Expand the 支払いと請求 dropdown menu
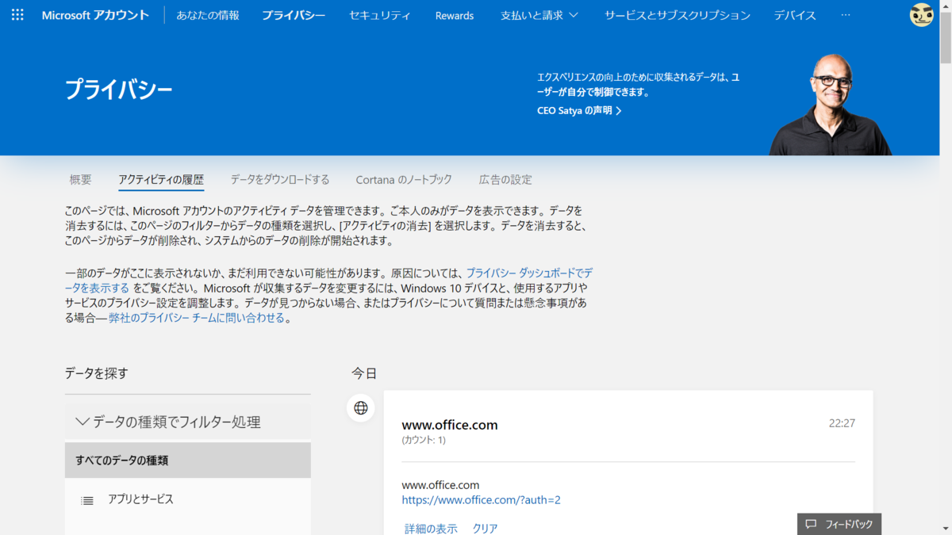Image resolution: width=952 pixels, height=535 pixels. [539, 15]
